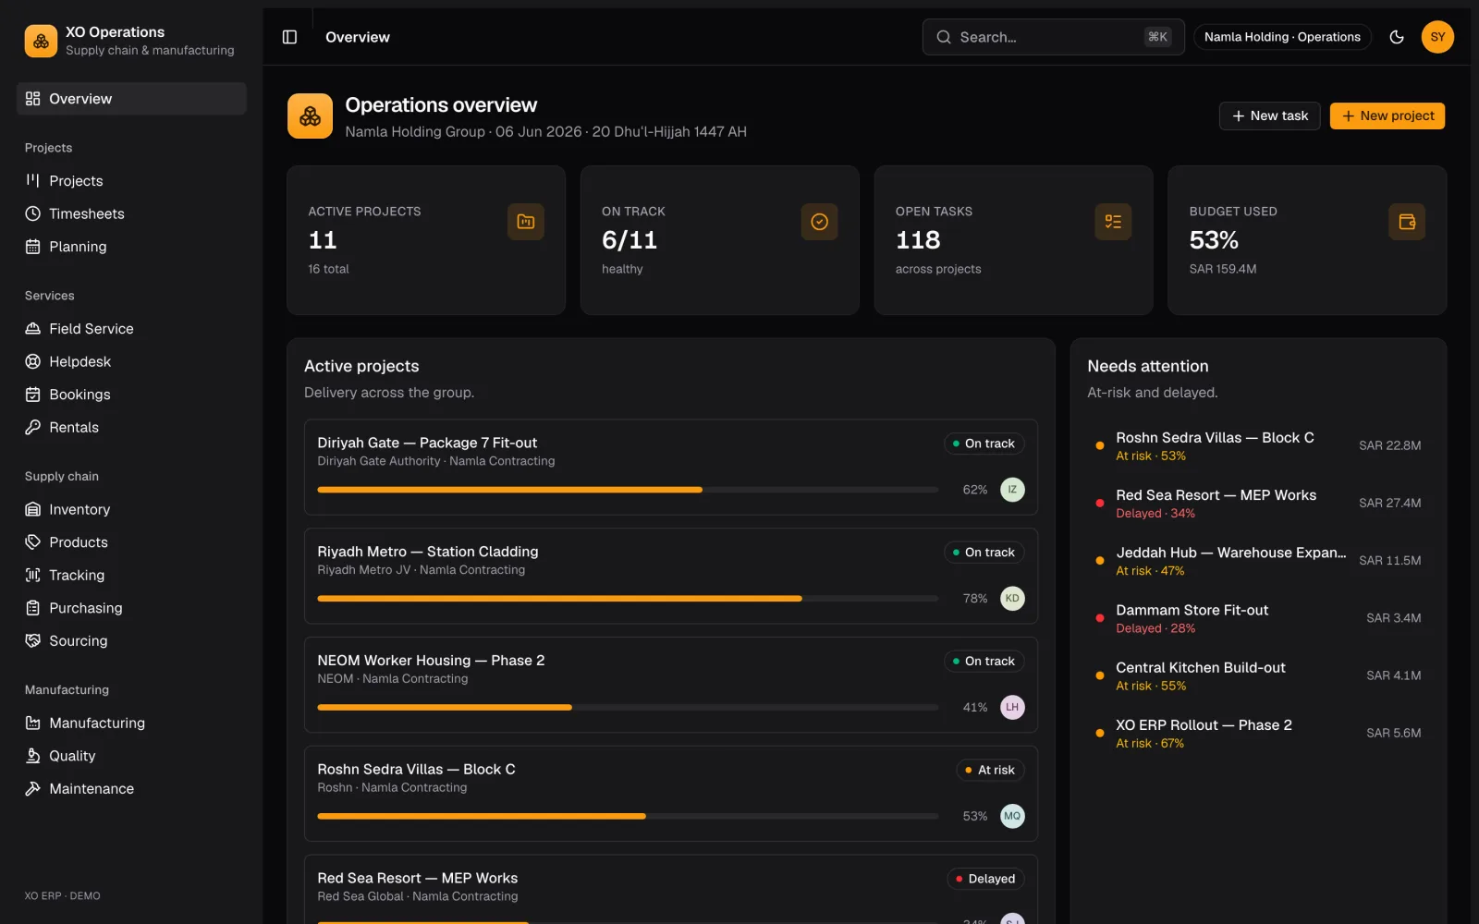Select Dammam Store Fit-out row

[x=1258, y=618]
